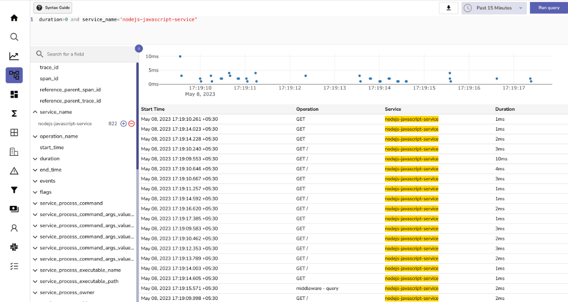Click the data point above 17:19:12 in chart

[306, 76]
